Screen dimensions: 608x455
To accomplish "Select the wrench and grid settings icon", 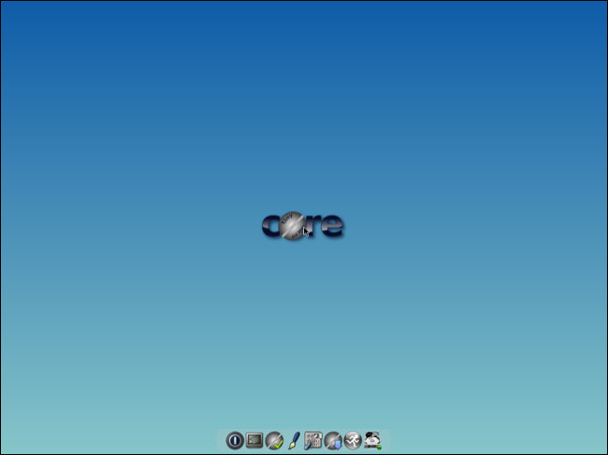I will [313, 440].
